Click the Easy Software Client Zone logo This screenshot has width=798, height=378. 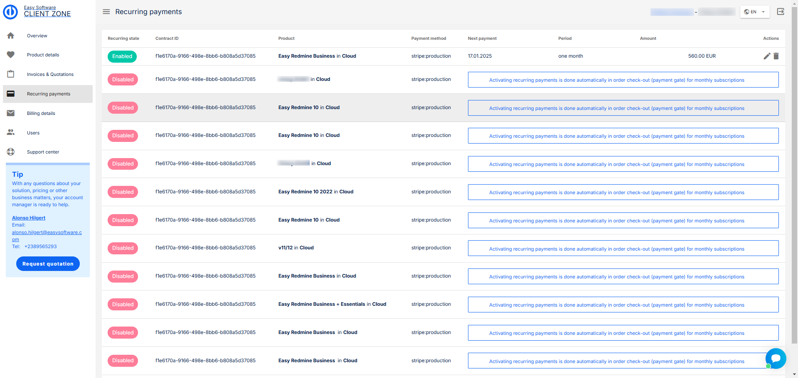pos(11,12)
